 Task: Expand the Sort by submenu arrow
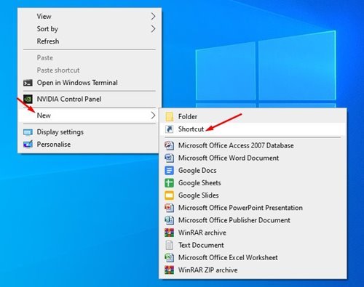[x=153, y=29]
